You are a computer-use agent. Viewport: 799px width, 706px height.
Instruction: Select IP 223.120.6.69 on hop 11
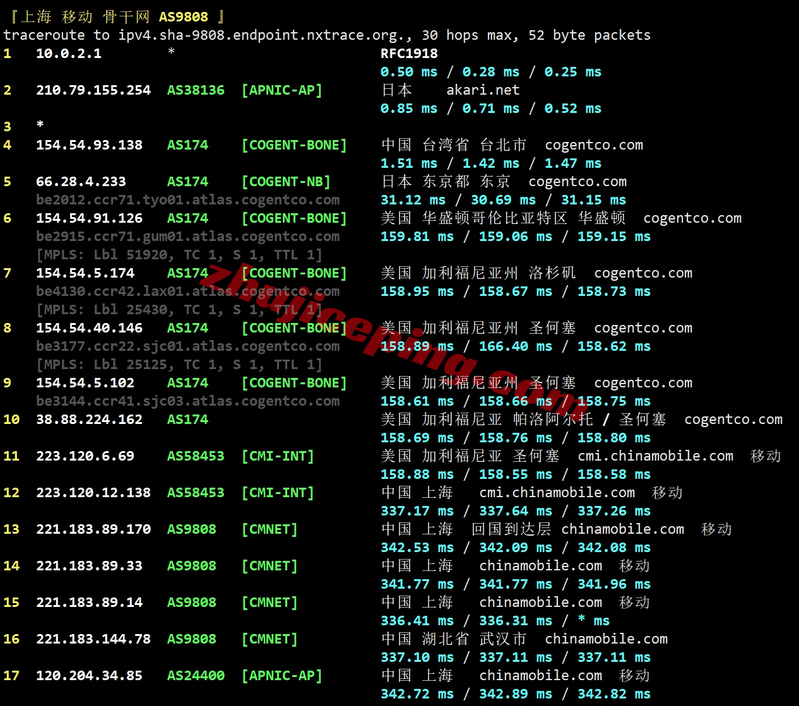85,456
